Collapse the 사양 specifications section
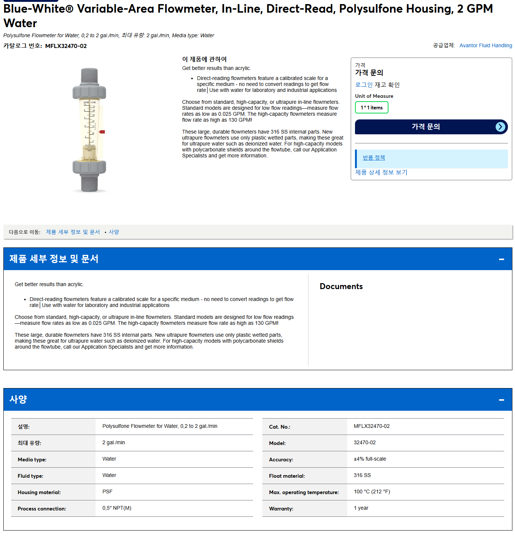The image size is (515, 538). pyautogui.click(x=501, y=400)
